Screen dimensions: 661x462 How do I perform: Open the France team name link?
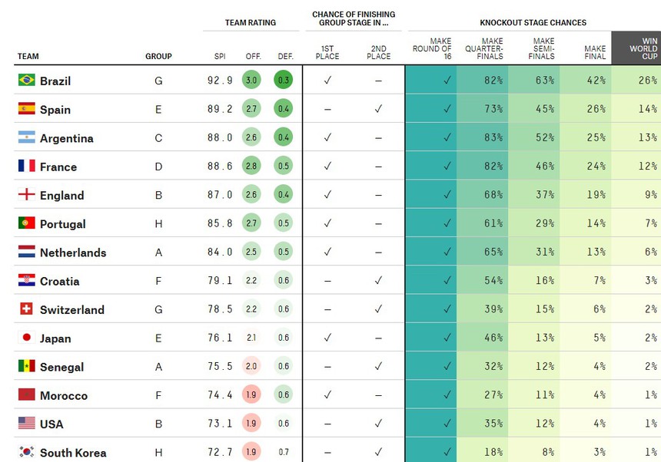tap(58, 167)
